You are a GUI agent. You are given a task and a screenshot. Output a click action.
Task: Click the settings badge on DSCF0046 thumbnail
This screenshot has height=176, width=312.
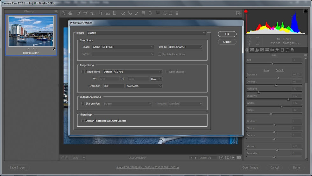54,49
